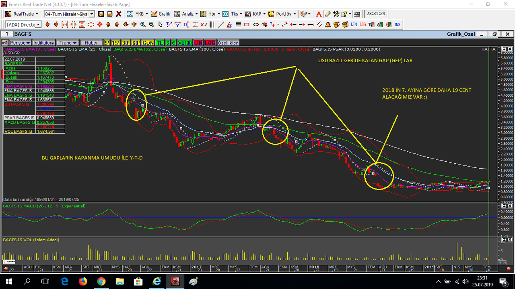Click the 22.07.2019 date cell

[x=19, y=59]
